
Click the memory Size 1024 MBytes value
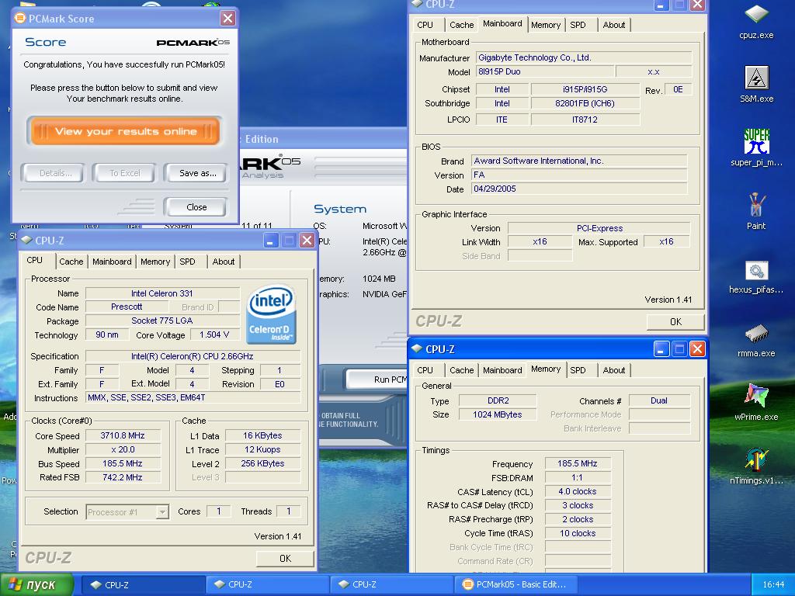[498, 414]
